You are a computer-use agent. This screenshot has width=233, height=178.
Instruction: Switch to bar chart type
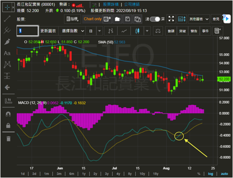pos(111,31)
